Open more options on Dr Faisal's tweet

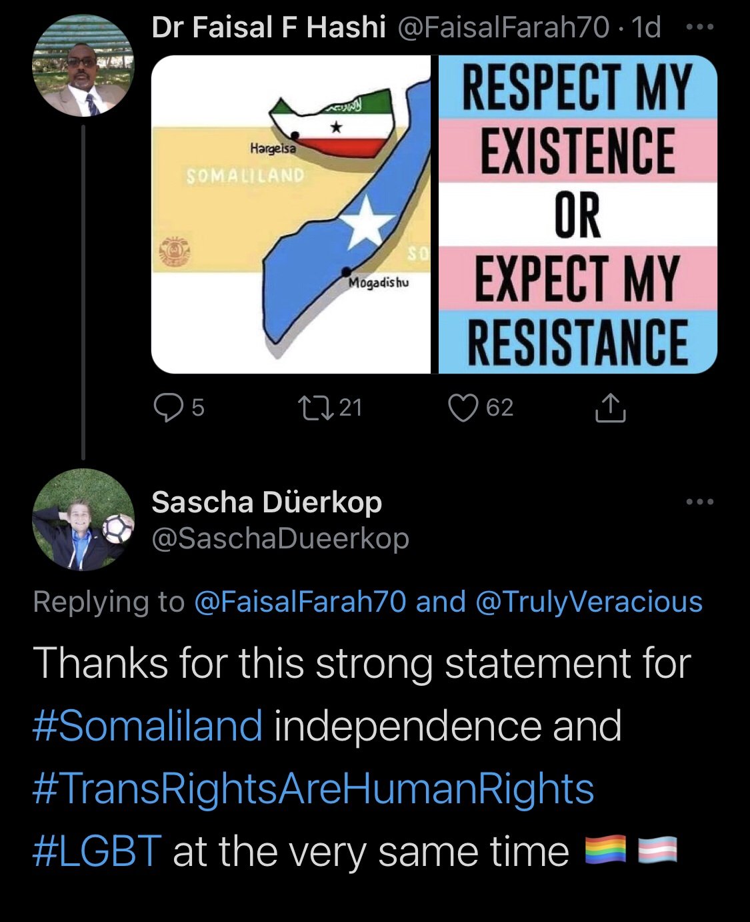pos(699,27)
